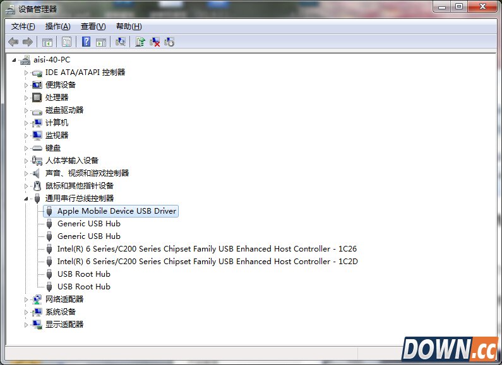Click the Update driver software icon
This screenshot has height=365, width=502.
coord(140,42)
